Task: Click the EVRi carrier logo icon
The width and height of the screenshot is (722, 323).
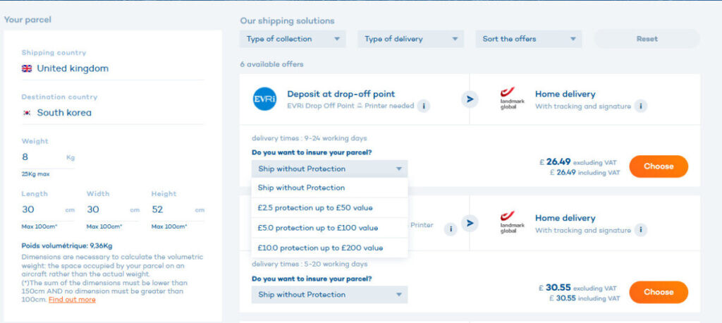Action: coord(264,99)
